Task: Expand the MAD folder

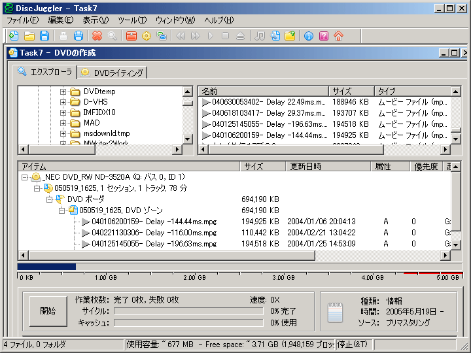Action: [x=63, y=123]
